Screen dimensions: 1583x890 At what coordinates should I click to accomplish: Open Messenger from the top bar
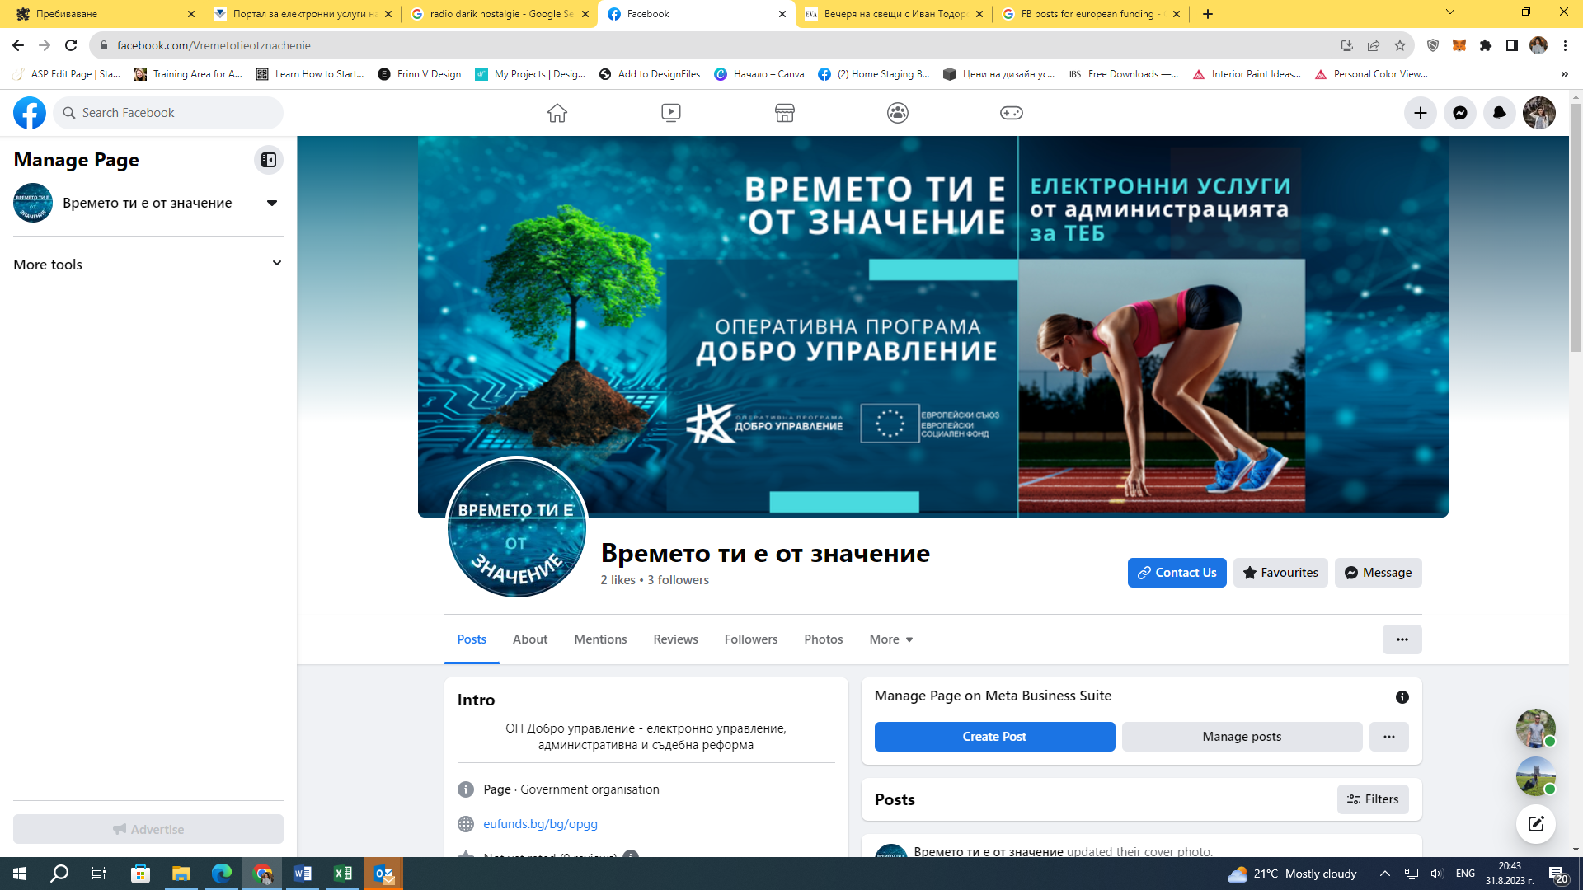pyautogui.click(x=1460, y=113)
